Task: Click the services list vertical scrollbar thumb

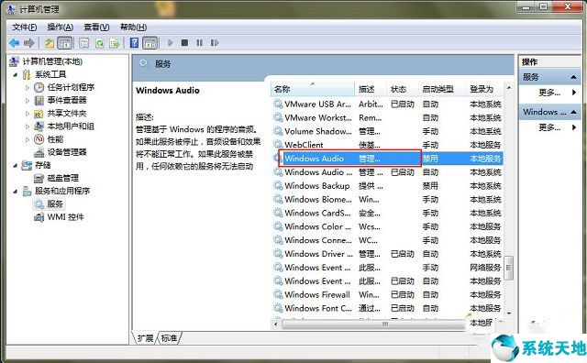Action: [508, 268]
